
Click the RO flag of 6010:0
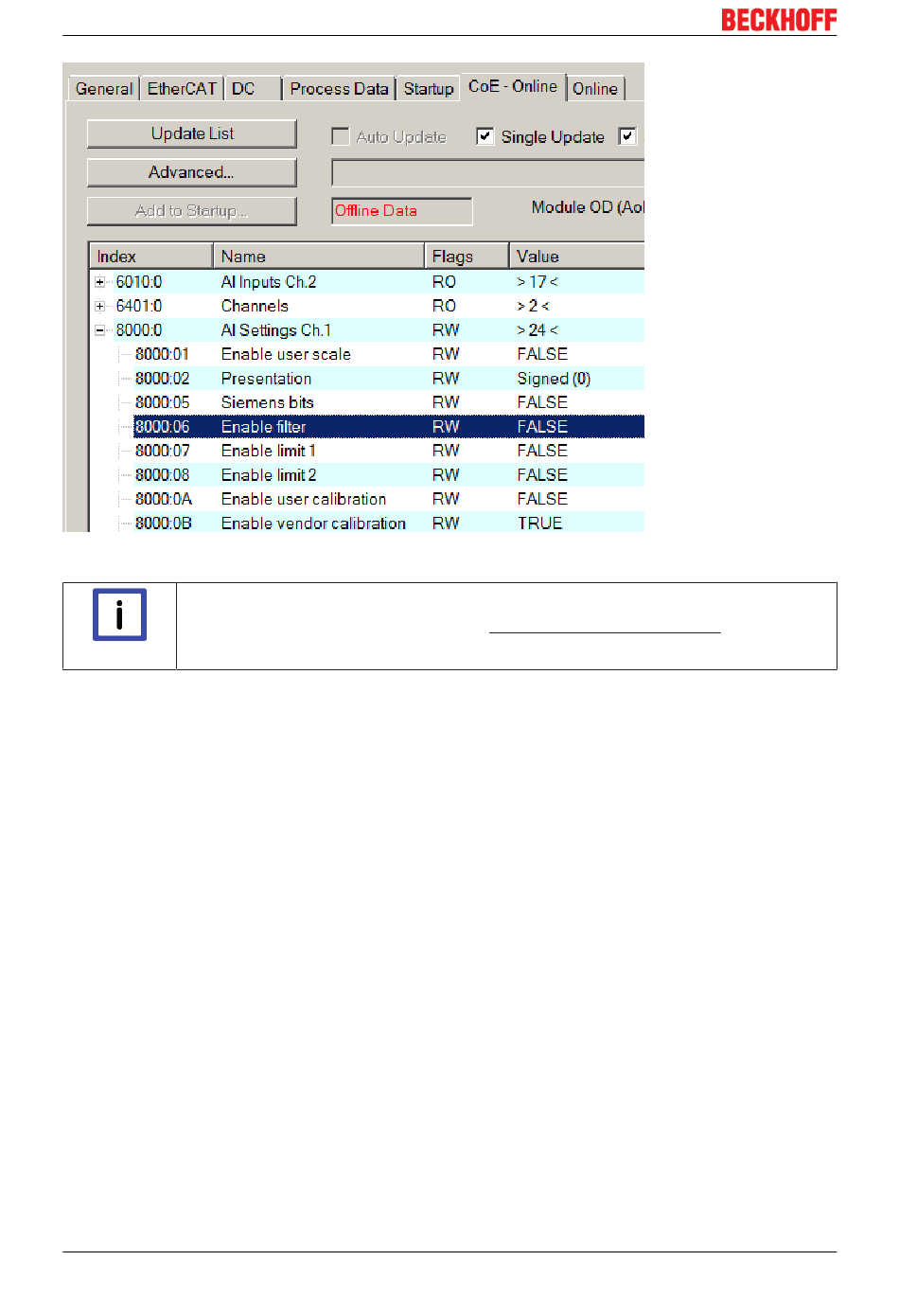[x=444, y=282]
